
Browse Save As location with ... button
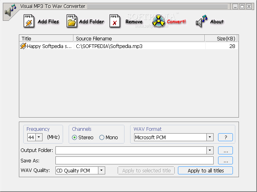click(x=225, y=160)
